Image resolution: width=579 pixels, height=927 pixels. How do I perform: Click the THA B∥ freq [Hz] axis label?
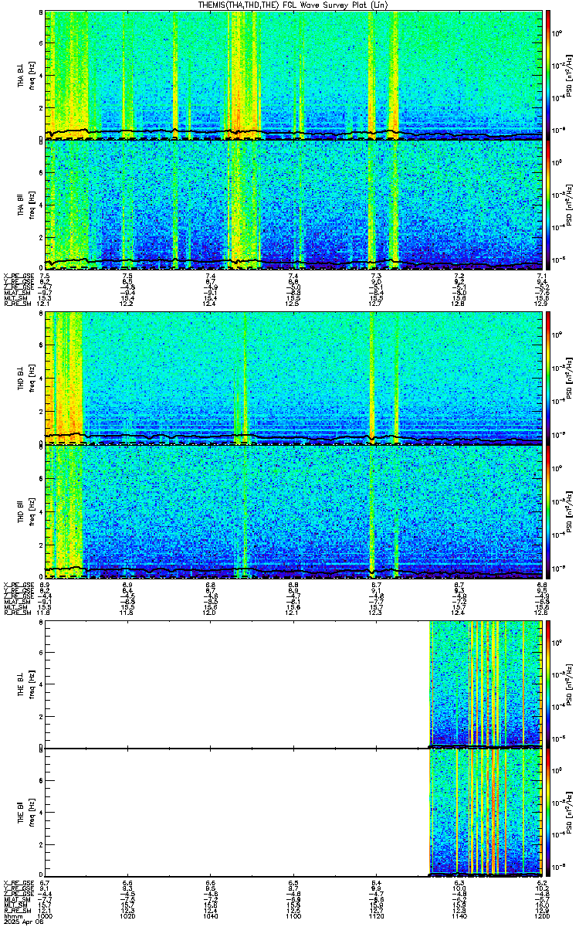tap(32, 205)
